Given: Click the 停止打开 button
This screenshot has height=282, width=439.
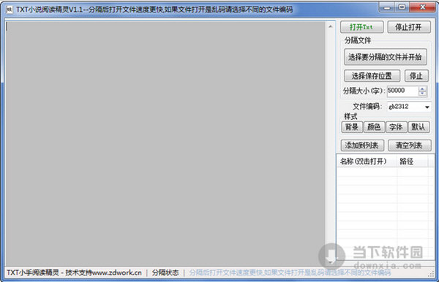Looking at the screenshot, I should coord(409,27).
